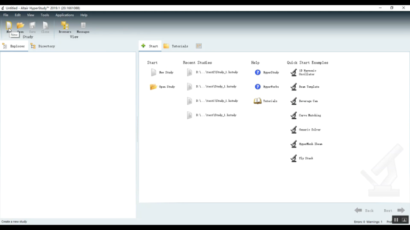Viewport: 410px width, 230px height.
Task: Click the Errors: 0 status entry
Action: 359,222
